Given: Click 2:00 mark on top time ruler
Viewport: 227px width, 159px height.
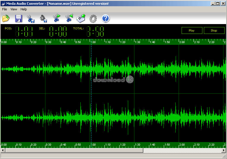Looking at the screenshot, I should pyautogui.click(x=182, y=42).
